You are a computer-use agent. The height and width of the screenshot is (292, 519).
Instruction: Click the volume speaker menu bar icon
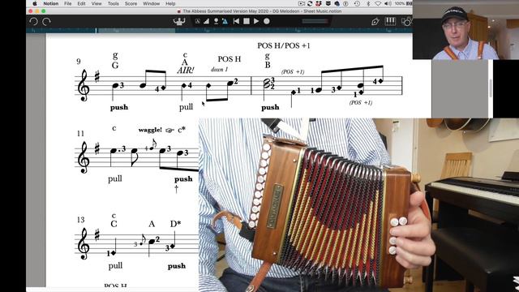tap(388, 3)
